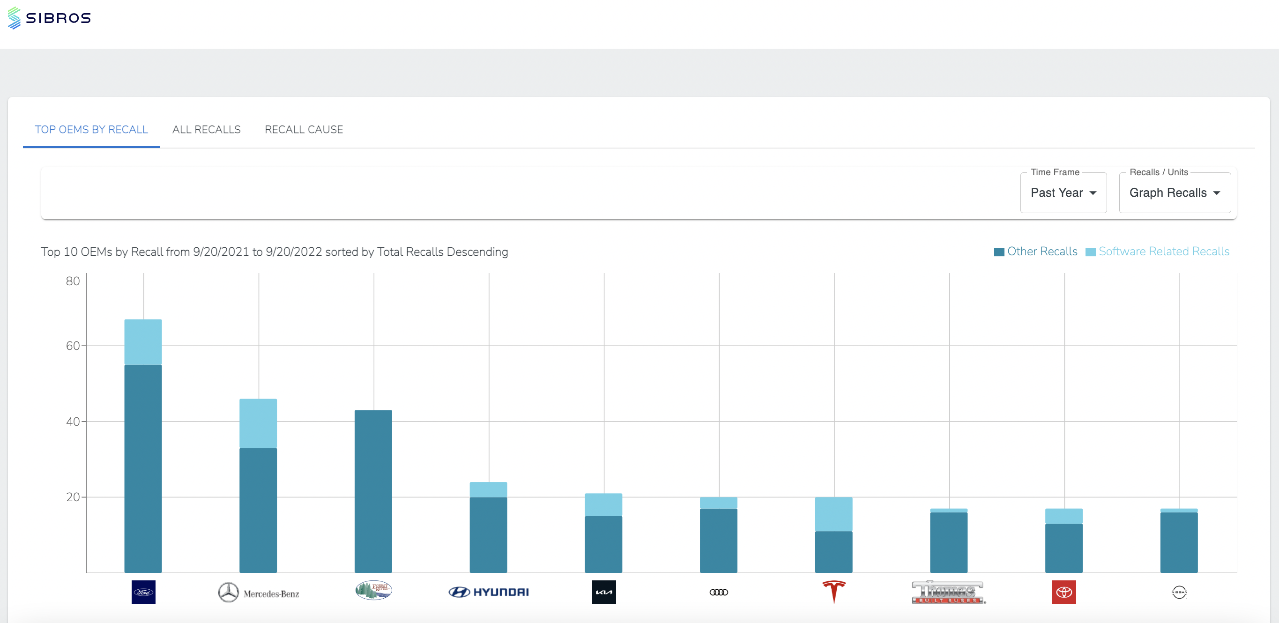Select the Top OEMs by Recall tab

pos(91,130)
